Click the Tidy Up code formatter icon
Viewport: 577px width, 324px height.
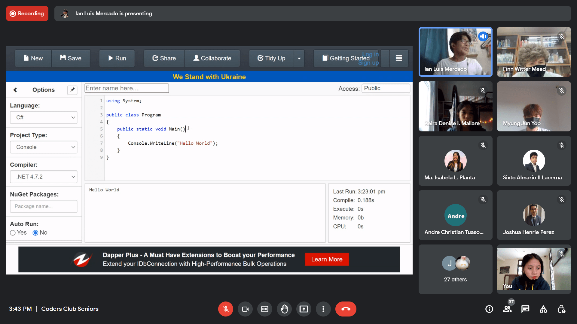pyautogui.click(x=271, y=58)
